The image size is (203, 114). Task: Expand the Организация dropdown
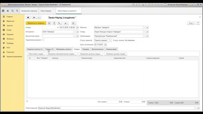point(145,36)
